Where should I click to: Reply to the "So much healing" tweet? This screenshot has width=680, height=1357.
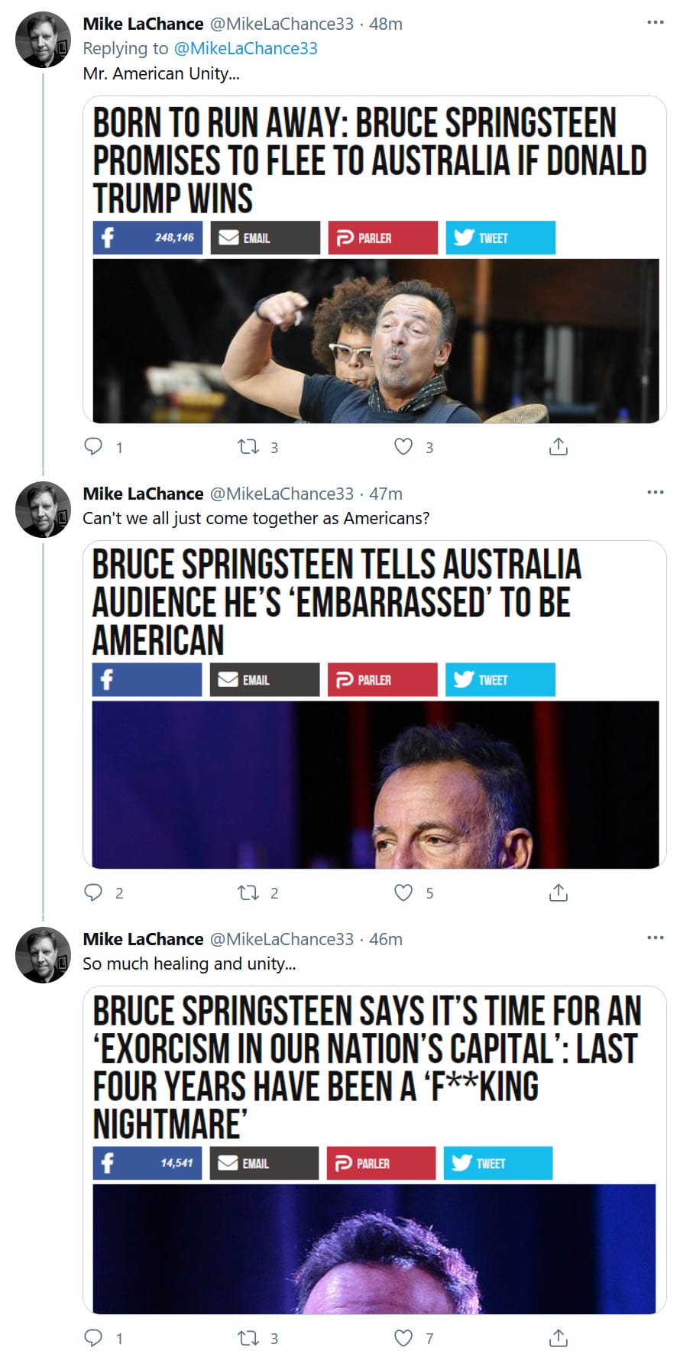point(93,1337)
